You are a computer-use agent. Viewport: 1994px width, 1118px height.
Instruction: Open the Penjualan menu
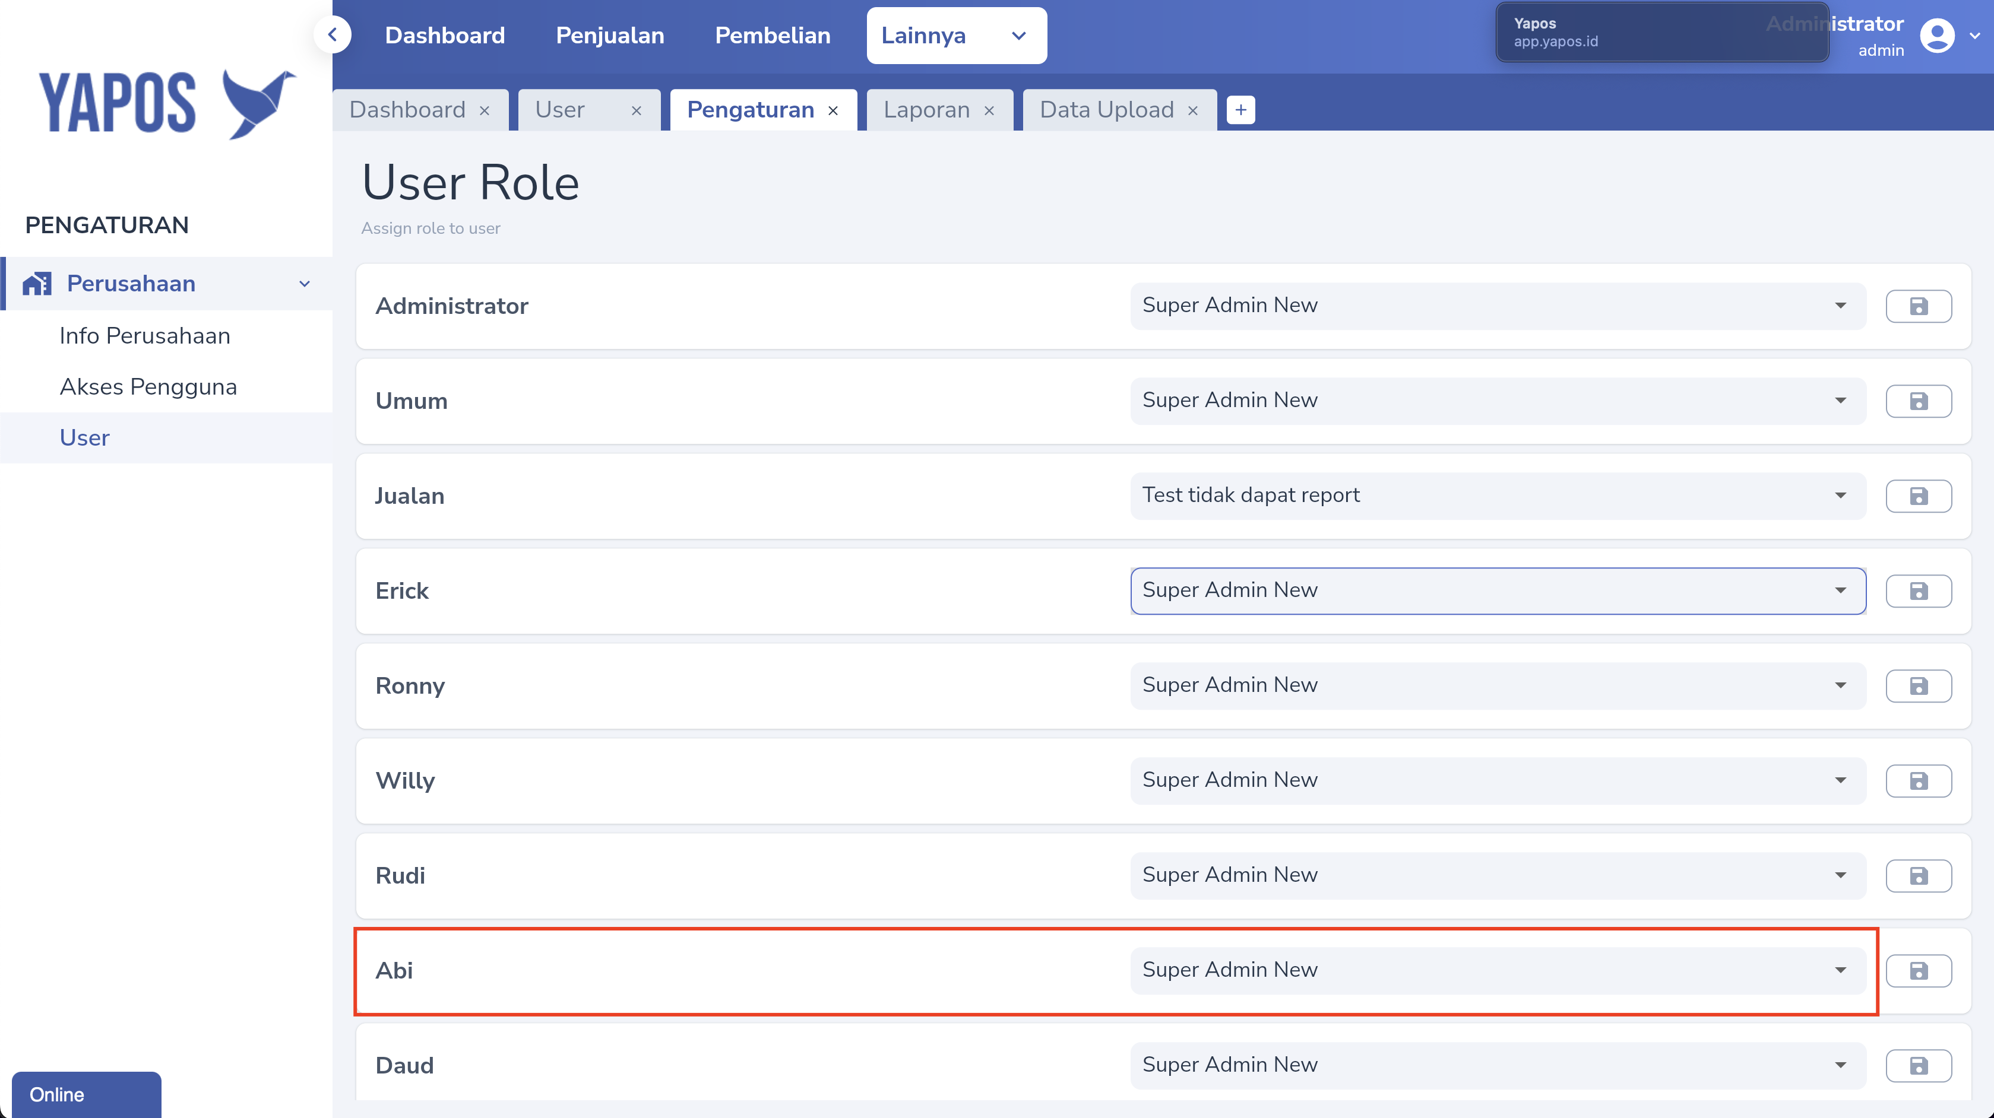[x=609, y=36]
